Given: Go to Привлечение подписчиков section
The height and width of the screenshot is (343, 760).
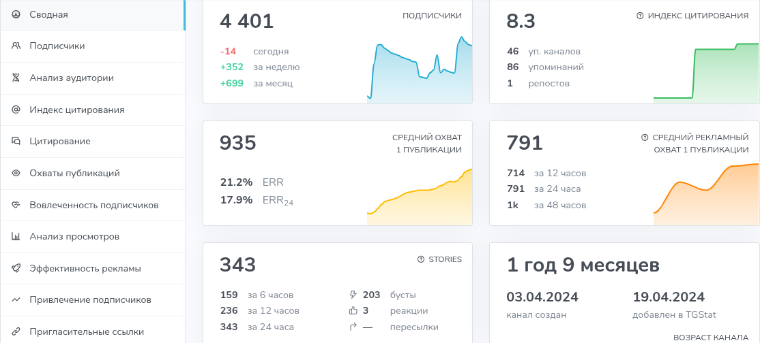Looking at the screenshot, I should tap(90, 300).
